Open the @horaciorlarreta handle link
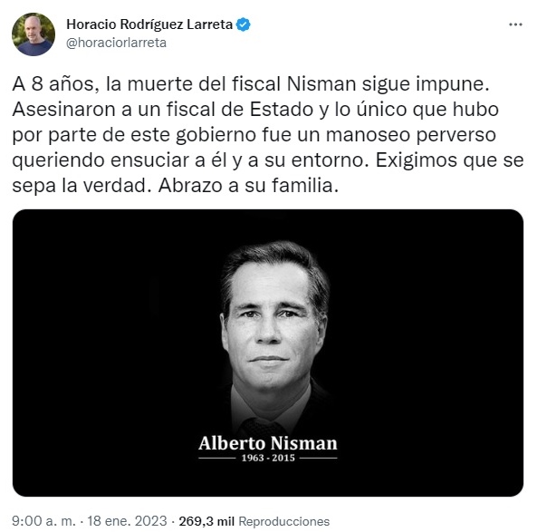537x532 pixels. pos(116,43)
